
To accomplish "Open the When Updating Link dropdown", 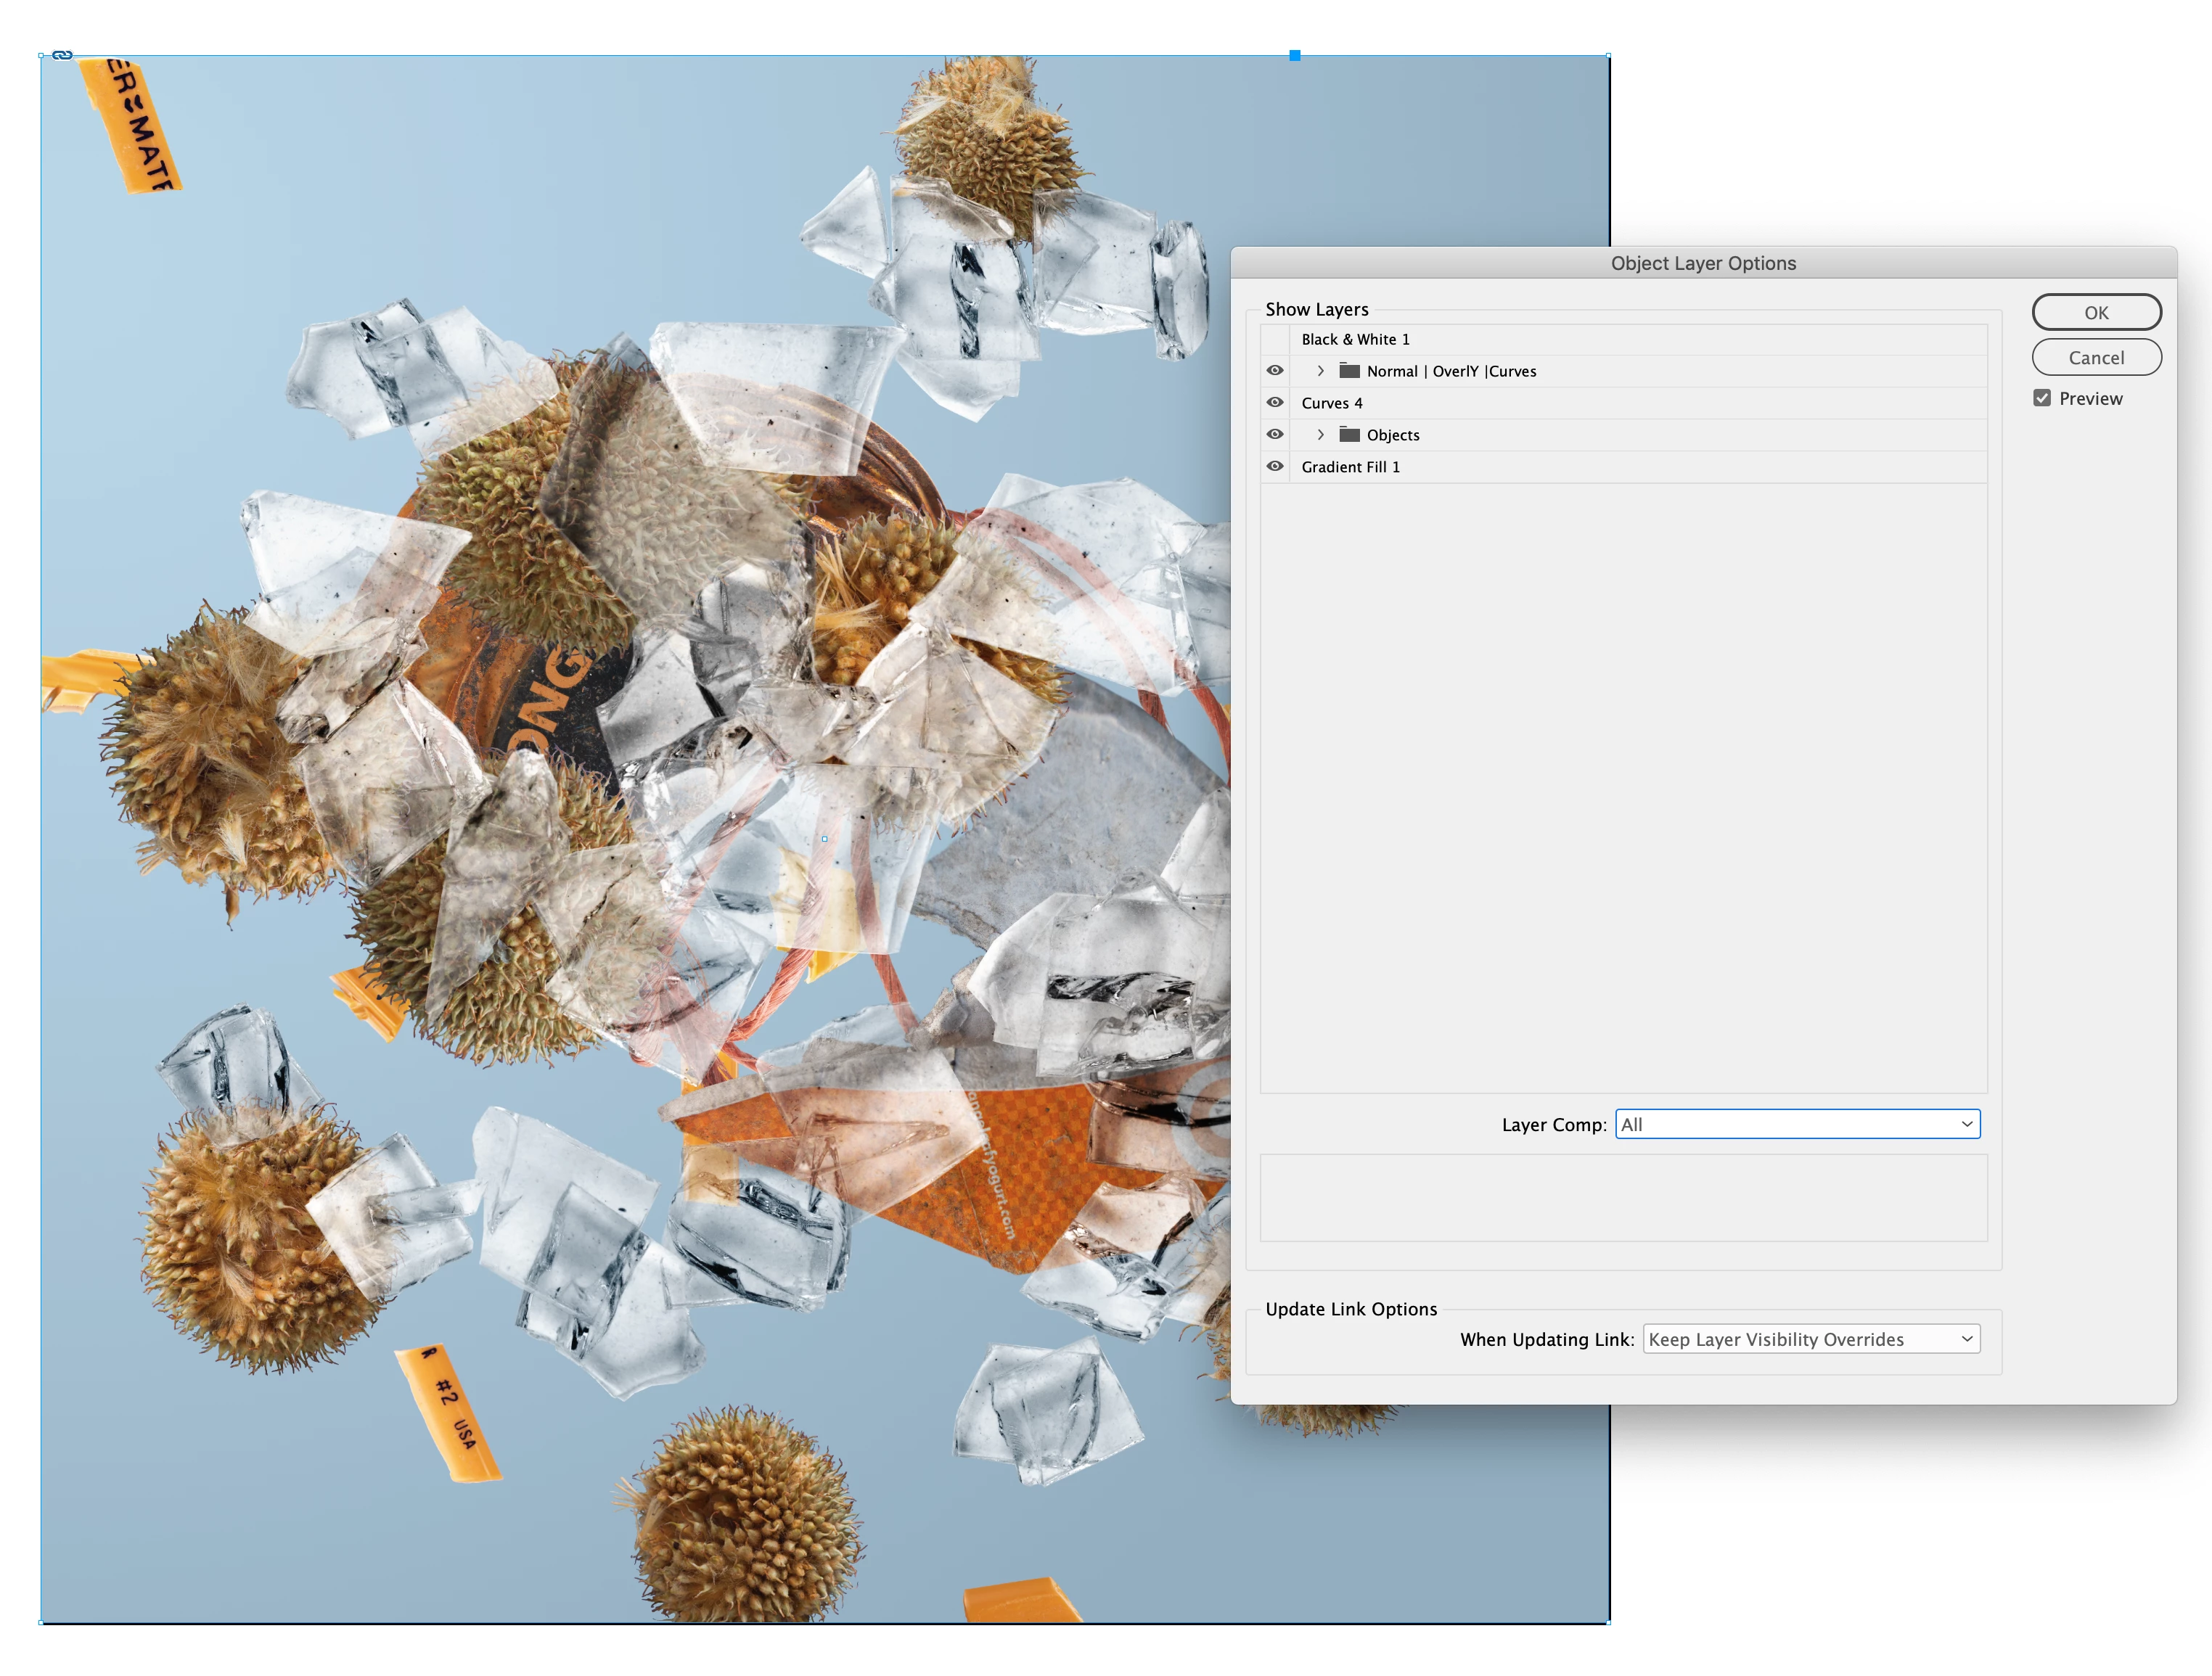I will click(1811, 1339).
